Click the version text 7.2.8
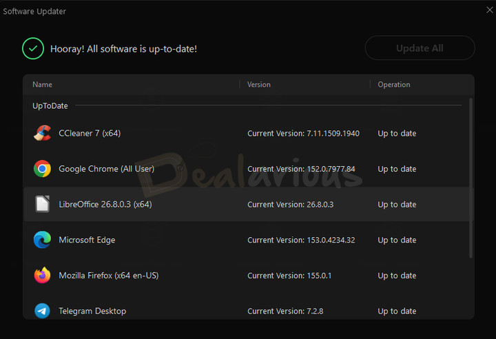Viewport: 496px width, 339px height. click(315, 311)
